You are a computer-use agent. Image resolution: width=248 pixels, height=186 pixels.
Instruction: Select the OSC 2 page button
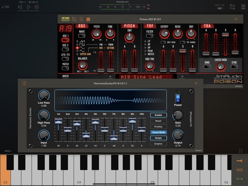point(65,49)
